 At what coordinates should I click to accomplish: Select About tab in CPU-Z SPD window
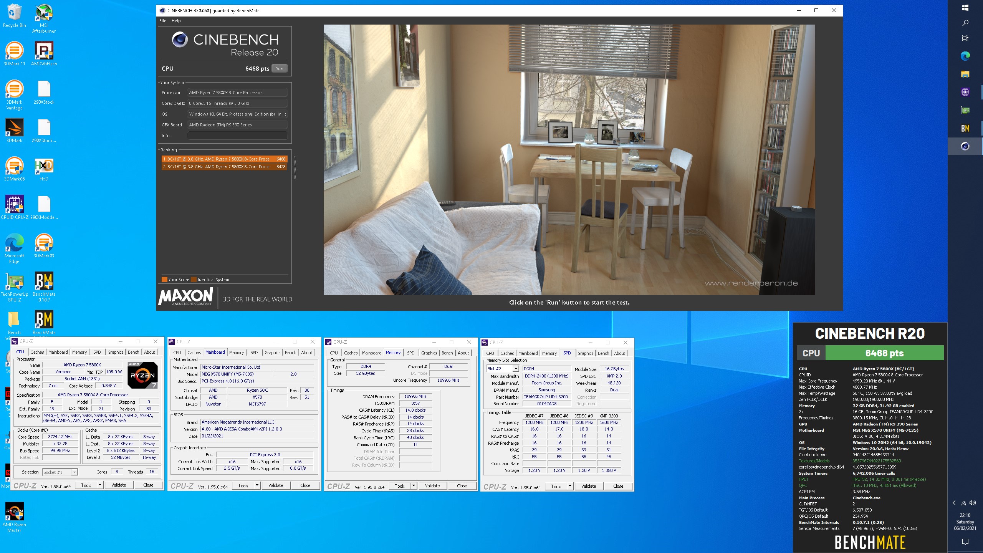point(620,353)
